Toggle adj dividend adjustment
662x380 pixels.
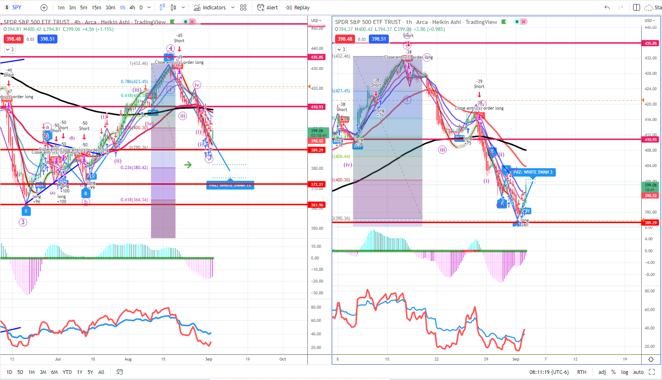click(x=602, y=372)
